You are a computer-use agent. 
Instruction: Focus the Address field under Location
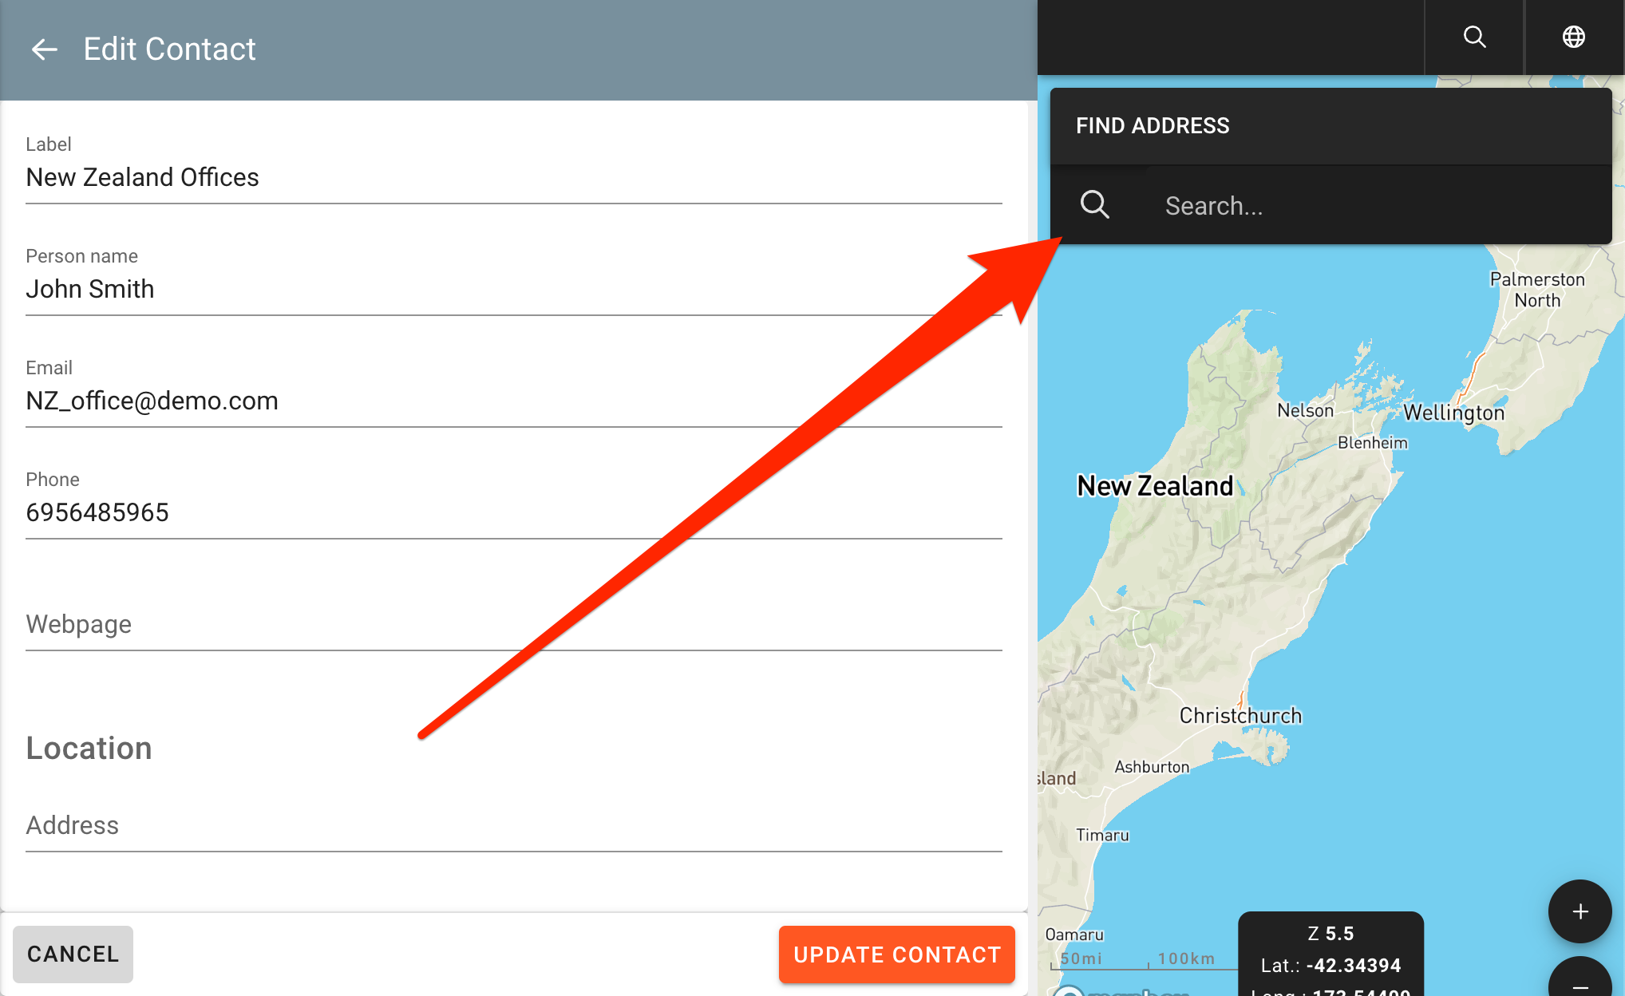pos(513,825)
